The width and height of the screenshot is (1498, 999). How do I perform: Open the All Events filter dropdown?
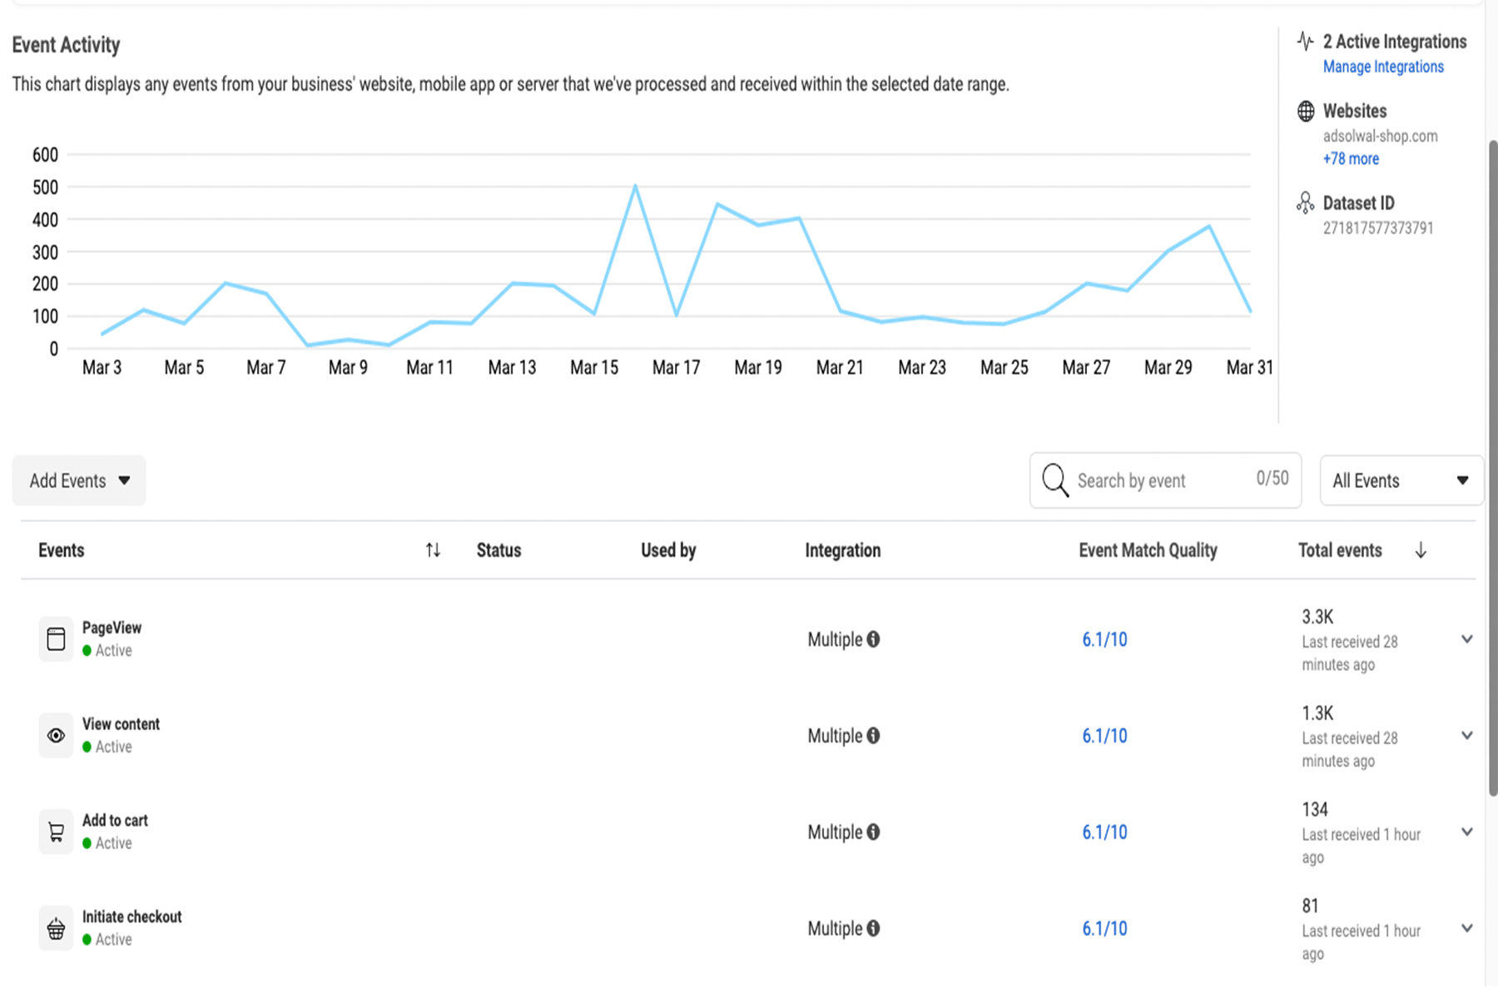[1401, 480]
